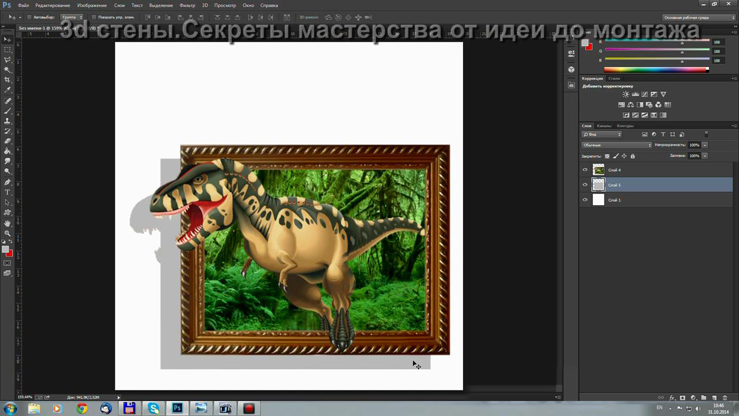This screenshot has height=416, width=739.
Task: Select the Move tool in the left toolbar
Action: (8, 39)
